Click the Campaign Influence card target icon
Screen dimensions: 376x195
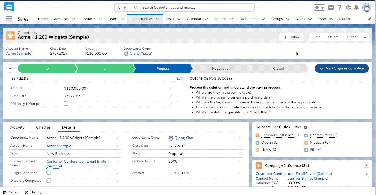coord(259,166)
